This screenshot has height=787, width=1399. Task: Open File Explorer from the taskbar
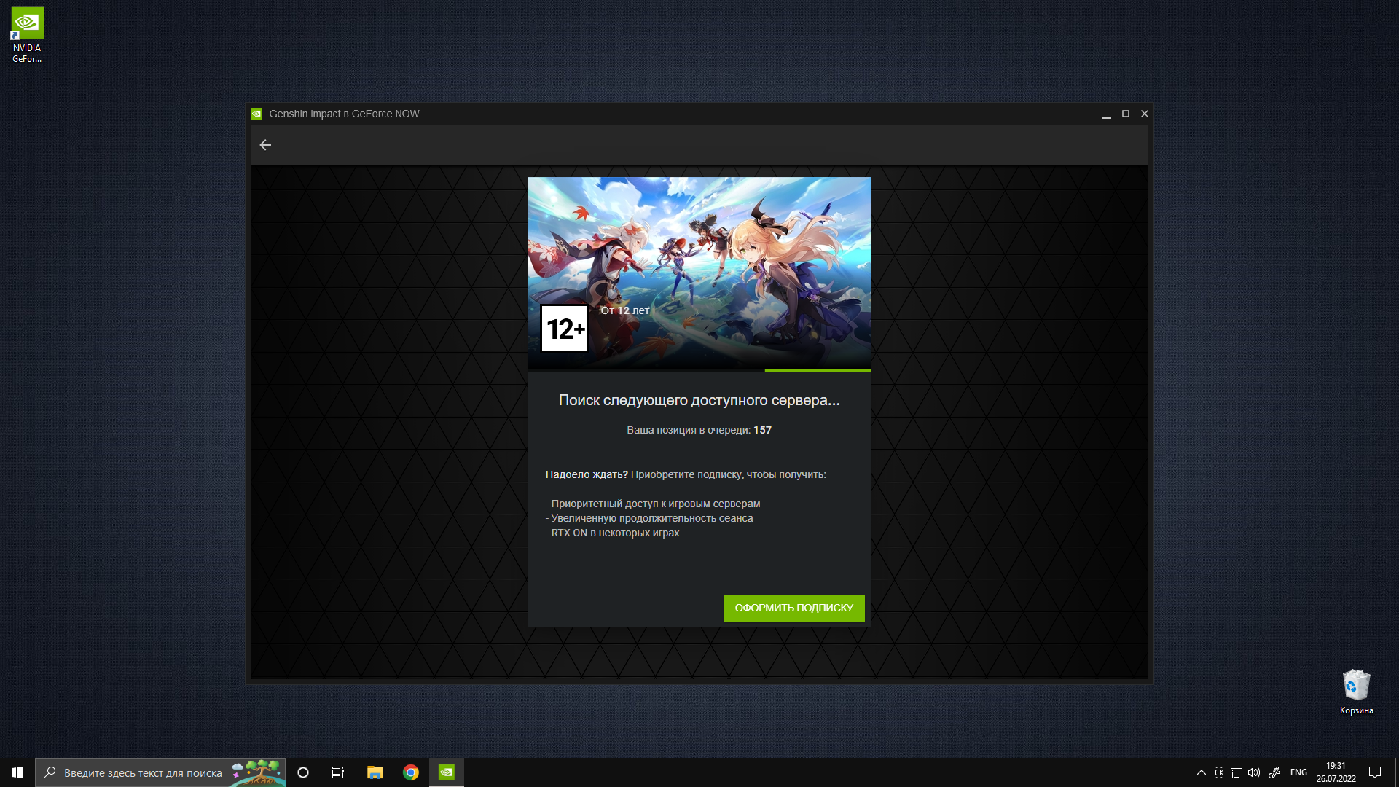tap(375, 772)
